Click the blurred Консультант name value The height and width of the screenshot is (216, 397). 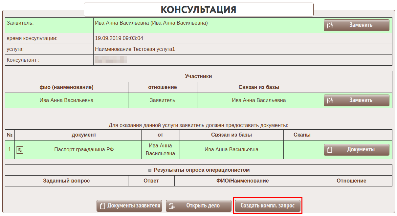pyautogui.click(x=110, y=60)
